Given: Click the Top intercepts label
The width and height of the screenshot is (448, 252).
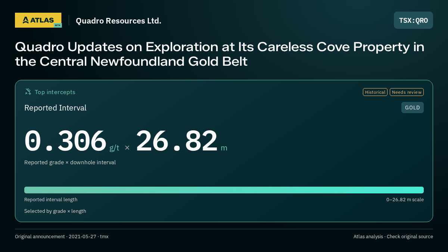Looking at the screenshot, I should click(x=55, y=92).
